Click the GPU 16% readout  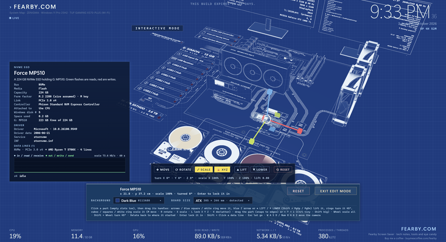point(138,236)
